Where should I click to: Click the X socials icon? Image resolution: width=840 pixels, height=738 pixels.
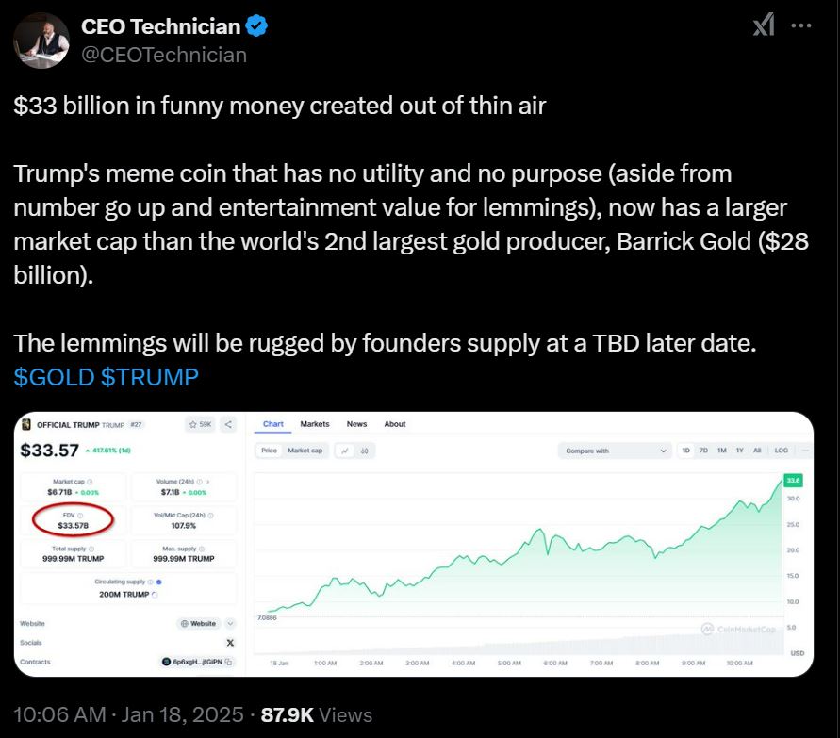pos(231,642)
